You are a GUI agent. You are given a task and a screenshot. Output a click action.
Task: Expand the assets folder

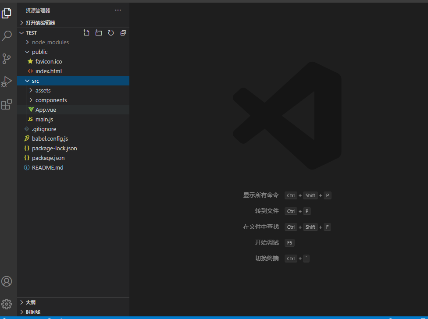73,91
